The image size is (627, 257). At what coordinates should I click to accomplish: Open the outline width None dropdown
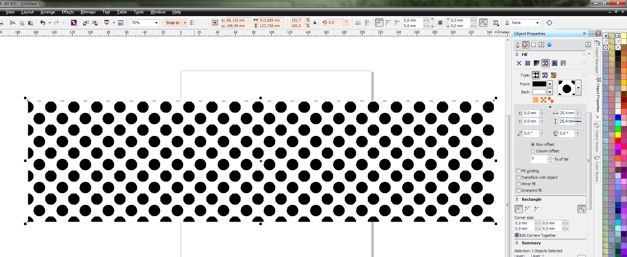(x=537, y=23)
